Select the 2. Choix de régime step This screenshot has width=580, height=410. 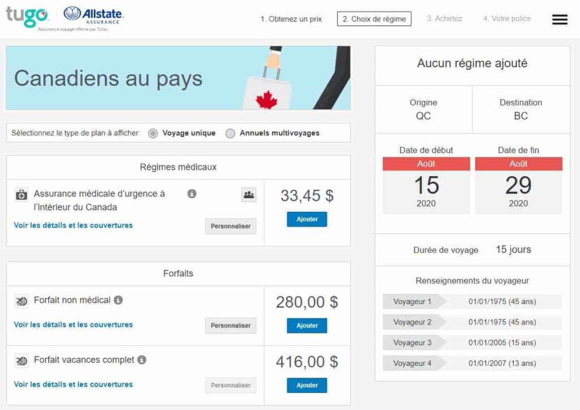(x=374, y=19)
